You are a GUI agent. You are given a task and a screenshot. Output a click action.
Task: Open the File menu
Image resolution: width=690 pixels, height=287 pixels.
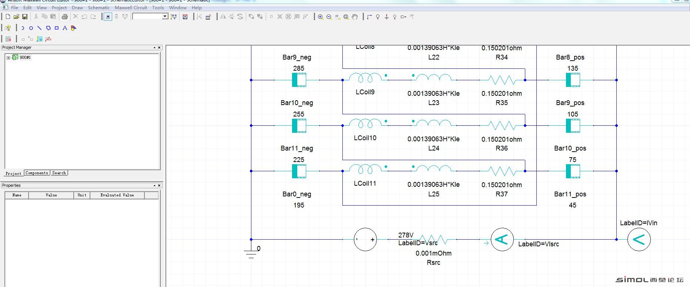[14, 7]
